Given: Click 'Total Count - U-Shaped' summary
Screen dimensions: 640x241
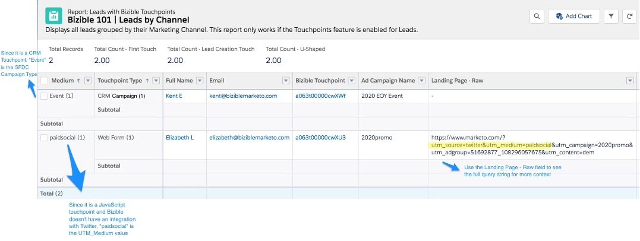Looking at the screenshot, I should click(295, 55).
